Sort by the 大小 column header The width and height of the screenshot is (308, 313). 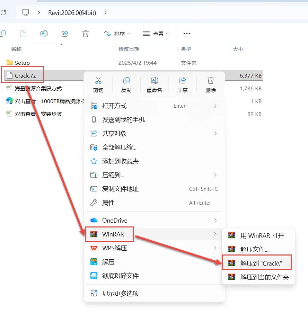(x=238, y=49)
